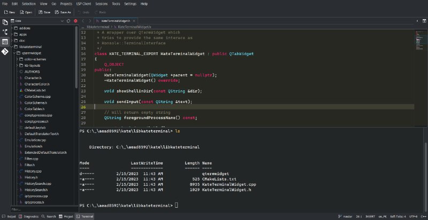The image size is (428, 220).
Task: Click the Open button in toolbar
Action: tap(26, 12)
